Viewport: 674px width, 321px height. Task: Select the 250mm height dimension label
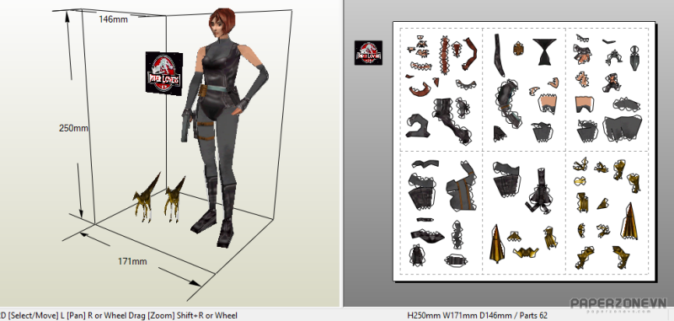73,128
